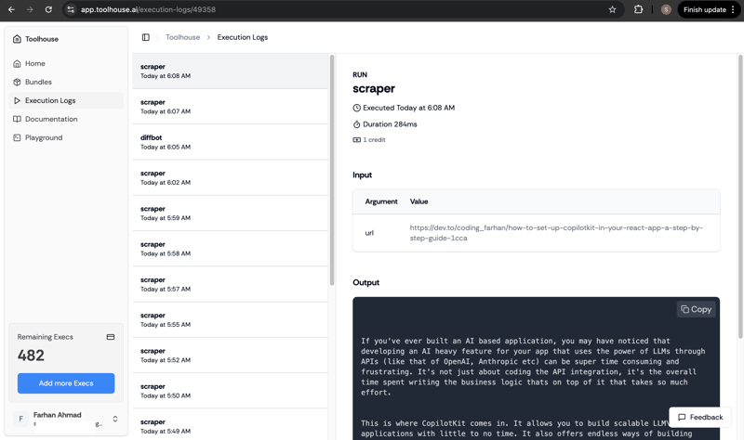
Task: Open Bundles from the sidebar
Action: tap(65, 82)
